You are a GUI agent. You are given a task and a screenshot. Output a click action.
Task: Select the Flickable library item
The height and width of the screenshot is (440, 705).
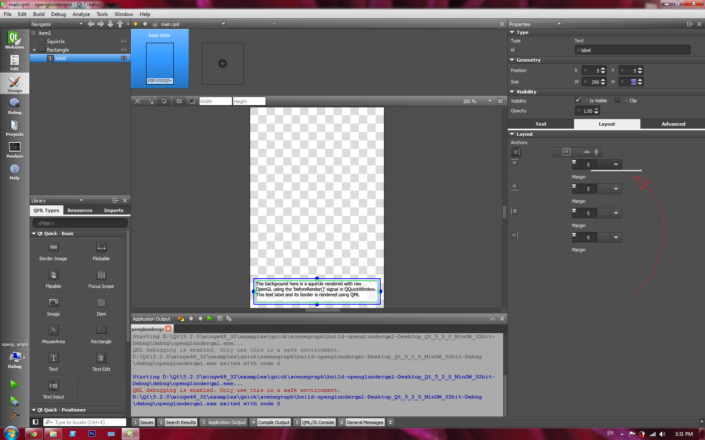[101, 252]
